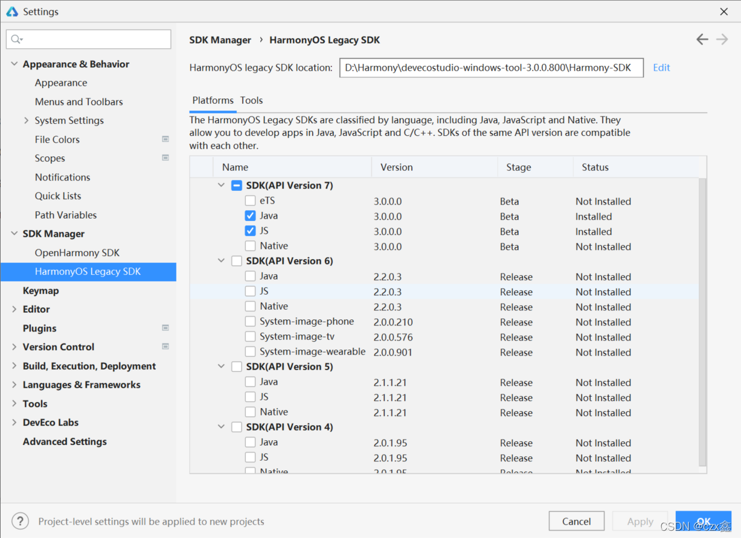This screenshot has height=538, width=741.
Task: Click the DevEco Studio logo in title bar
Action: click(12, 11)
